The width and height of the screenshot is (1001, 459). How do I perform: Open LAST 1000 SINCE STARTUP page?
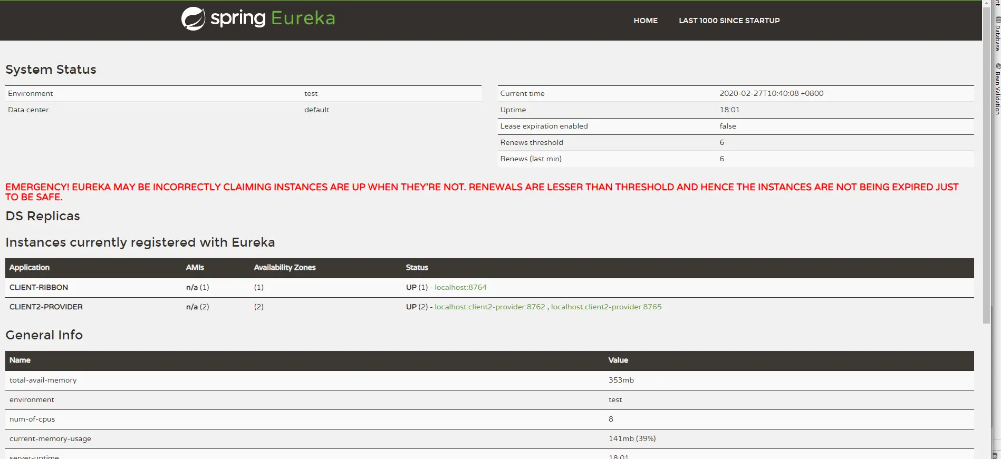pyautogui.click(x=729, y=21)
